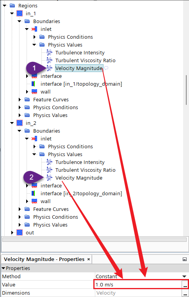Click comment bubble next to Velocity Magnitude
The height and width of the screenshot is (297, 189).
(x=106, y=68)
